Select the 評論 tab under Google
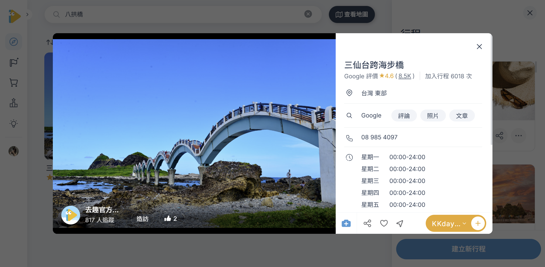The height and width of the screenshot is (267, 545). [x=404, y=115]
